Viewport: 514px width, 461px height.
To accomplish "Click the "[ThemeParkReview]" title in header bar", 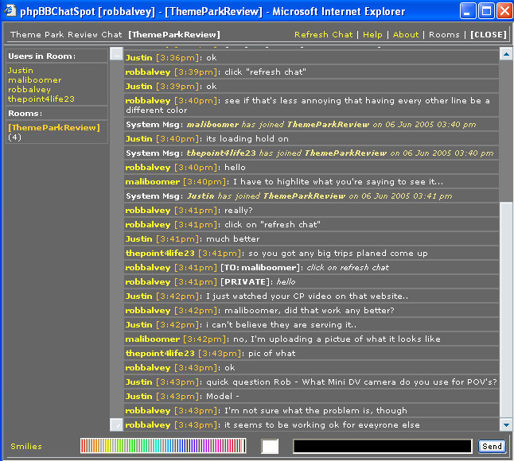I will [174, 35].
